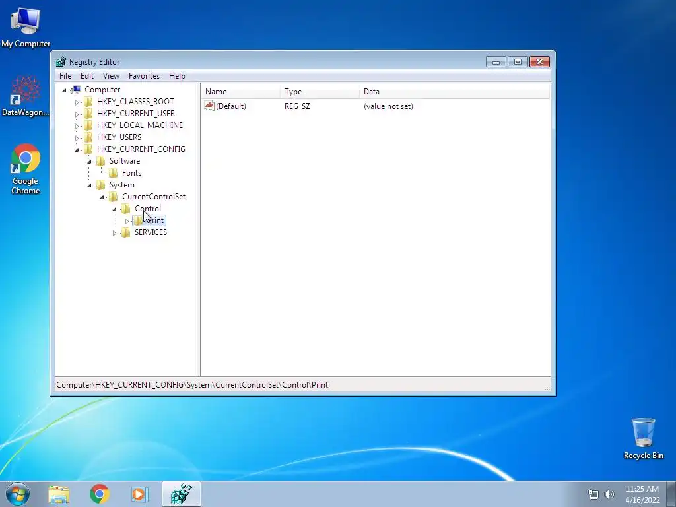Open Windows Media Player from taskbar
676x507 pixels.
(x=139, y=494)
